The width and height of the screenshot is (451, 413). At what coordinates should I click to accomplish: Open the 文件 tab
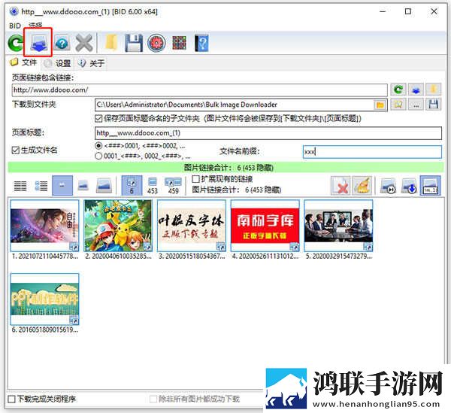click(x=23, y=62)
